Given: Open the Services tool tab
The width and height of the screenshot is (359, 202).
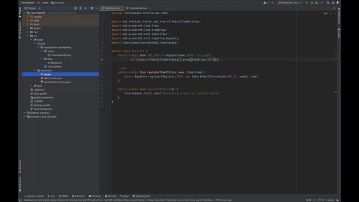Looking at the screenshot, I should click(x=111, y=196).
